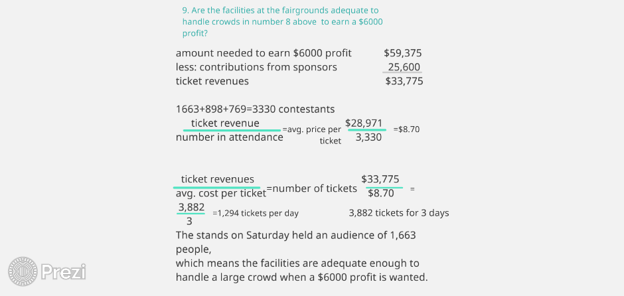Click the '=number of tickets' text
Screen dimensions: 624x296
tap(311, 188)
